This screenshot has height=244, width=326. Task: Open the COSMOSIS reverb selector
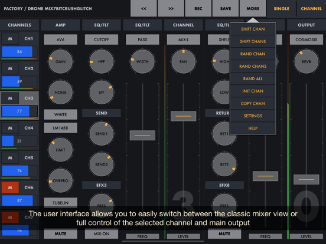pyautogui.click(x=307, y=39)
